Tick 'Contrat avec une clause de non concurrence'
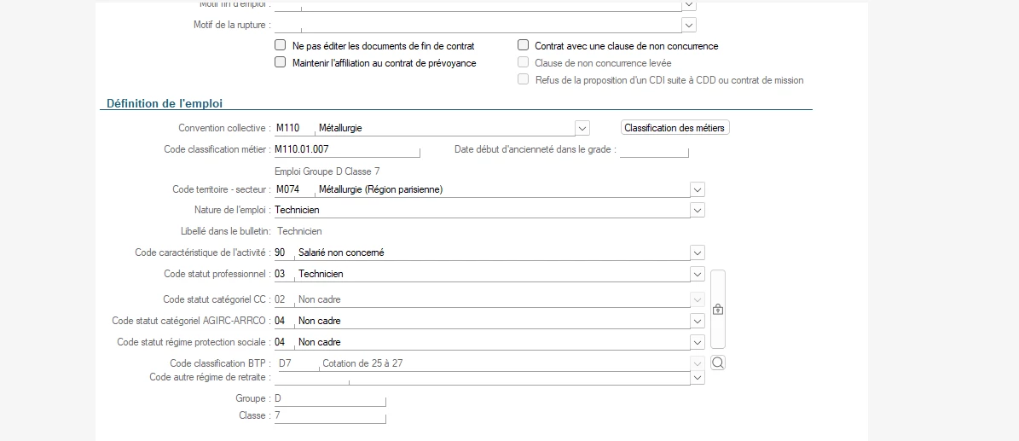 [x=524, y=46]
